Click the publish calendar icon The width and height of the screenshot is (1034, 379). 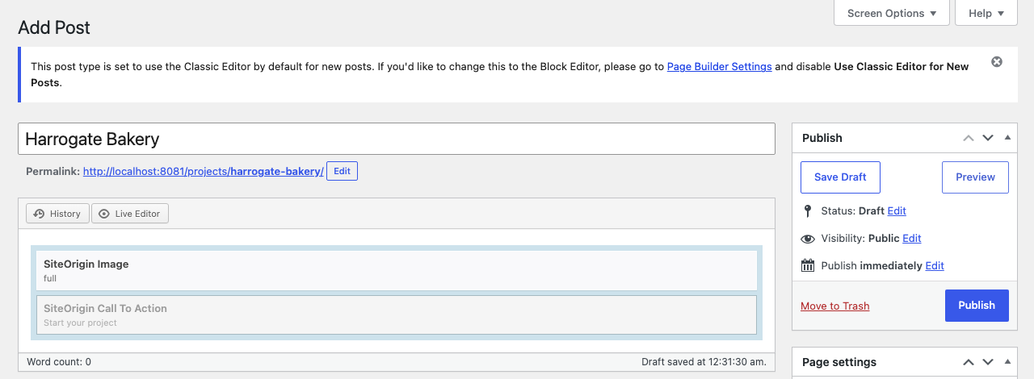click(x=807, y=265)
